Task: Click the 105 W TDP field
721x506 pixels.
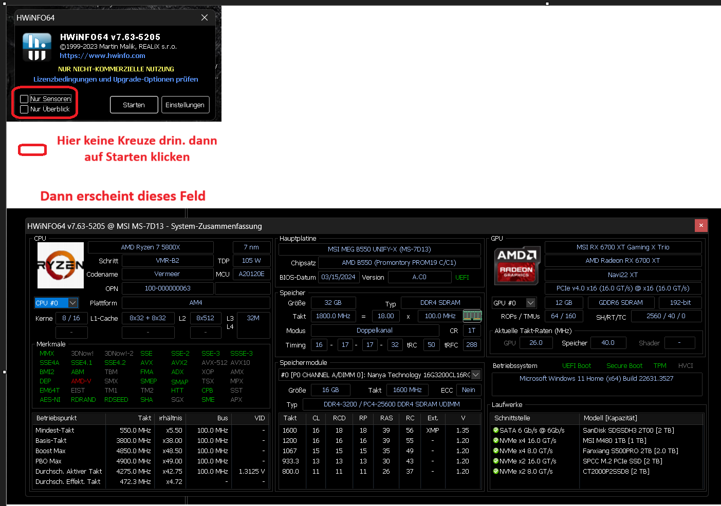Action: click(251, 261)
